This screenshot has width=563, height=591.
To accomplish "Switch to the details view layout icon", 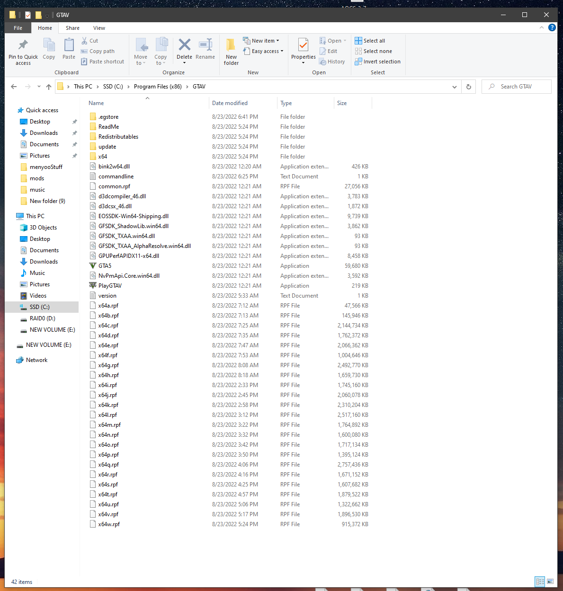I will (540, 582).
